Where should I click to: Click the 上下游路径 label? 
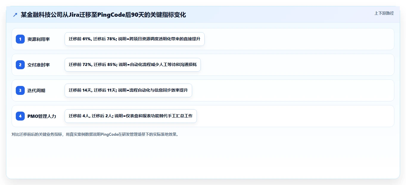(x=384, y=13)
